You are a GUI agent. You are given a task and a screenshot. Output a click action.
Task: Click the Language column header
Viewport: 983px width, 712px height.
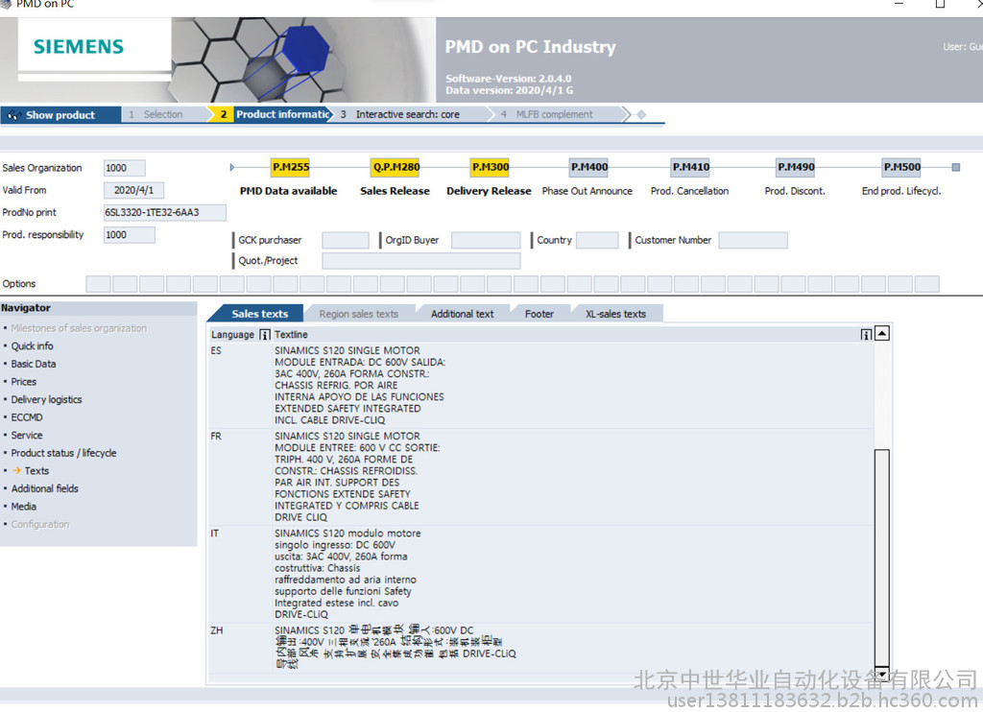[x=232, y=335]
